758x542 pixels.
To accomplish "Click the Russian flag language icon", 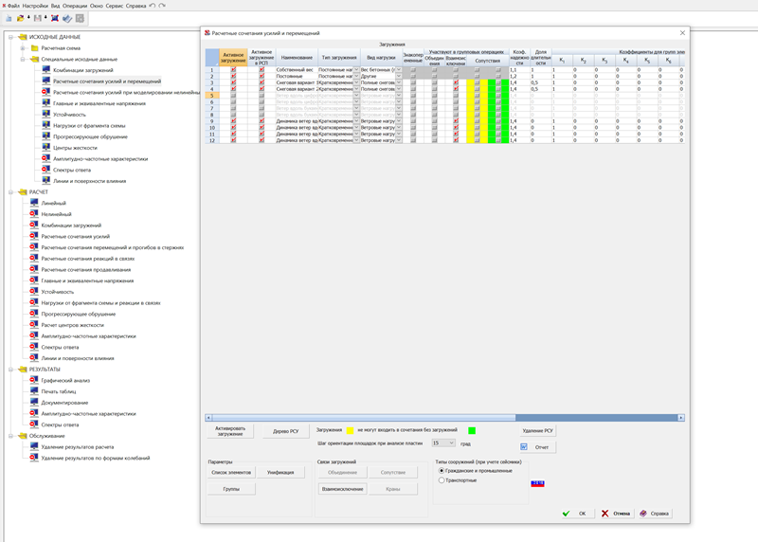I will click(537, 483).
